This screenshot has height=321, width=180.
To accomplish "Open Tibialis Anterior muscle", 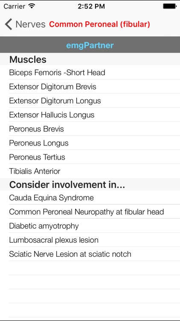I will [90, 171].
